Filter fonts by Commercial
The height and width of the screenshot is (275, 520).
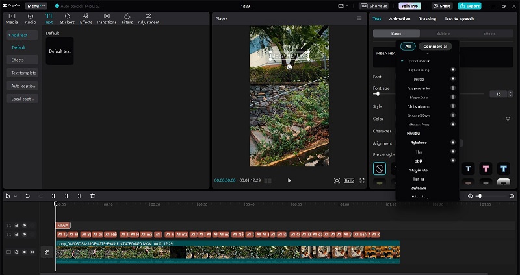tap(435, 47)
